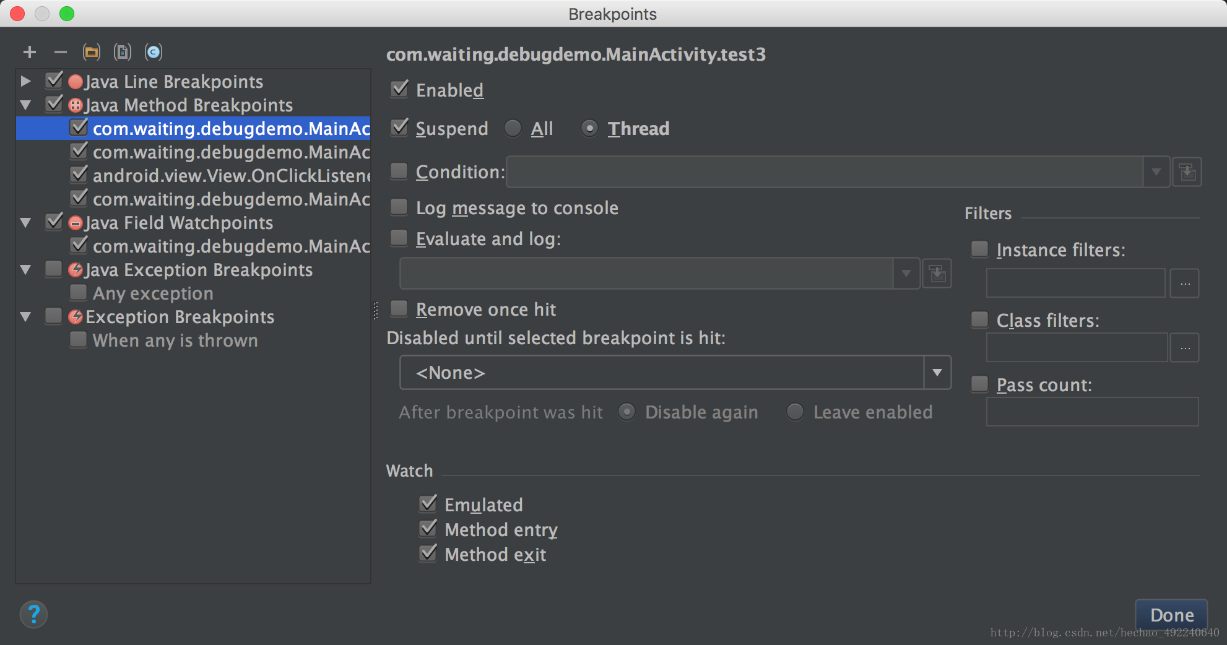Toggle the Enabled checkbox
This screenshot has width=1227, height=645.
tap(400, 89)
